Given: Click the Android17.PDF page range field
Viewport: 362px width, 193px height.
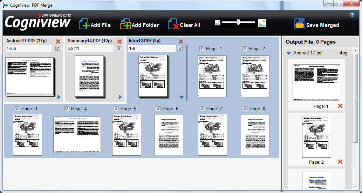Looking at the screenshot, I should coord(29,48).
